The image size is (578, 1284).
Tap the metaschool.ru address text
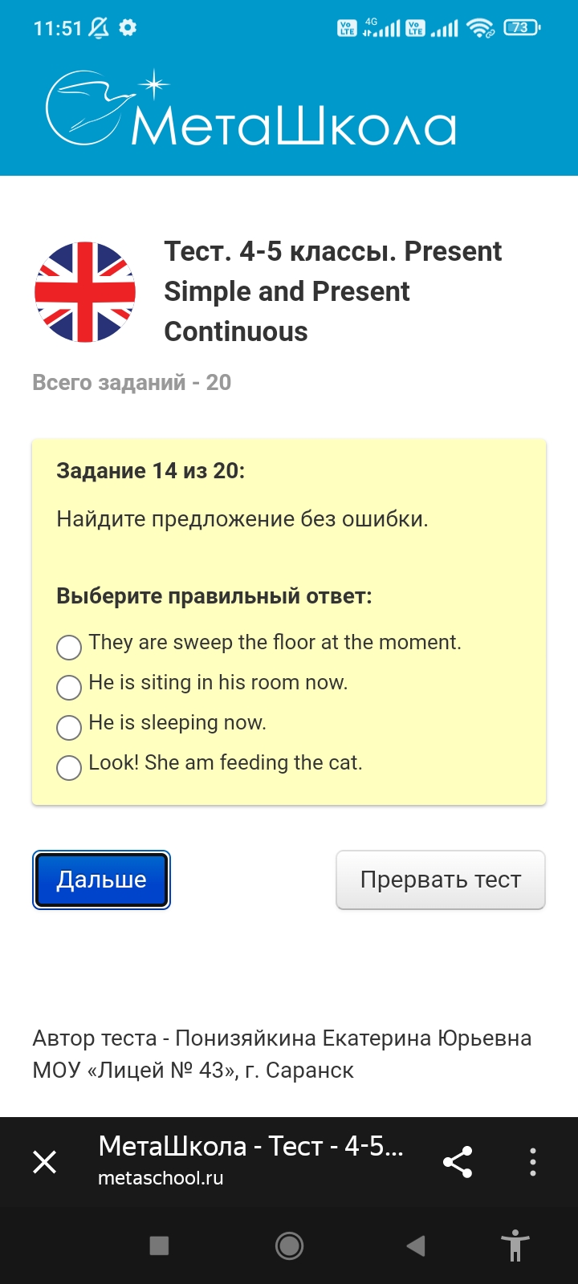tap(161, 1178)
